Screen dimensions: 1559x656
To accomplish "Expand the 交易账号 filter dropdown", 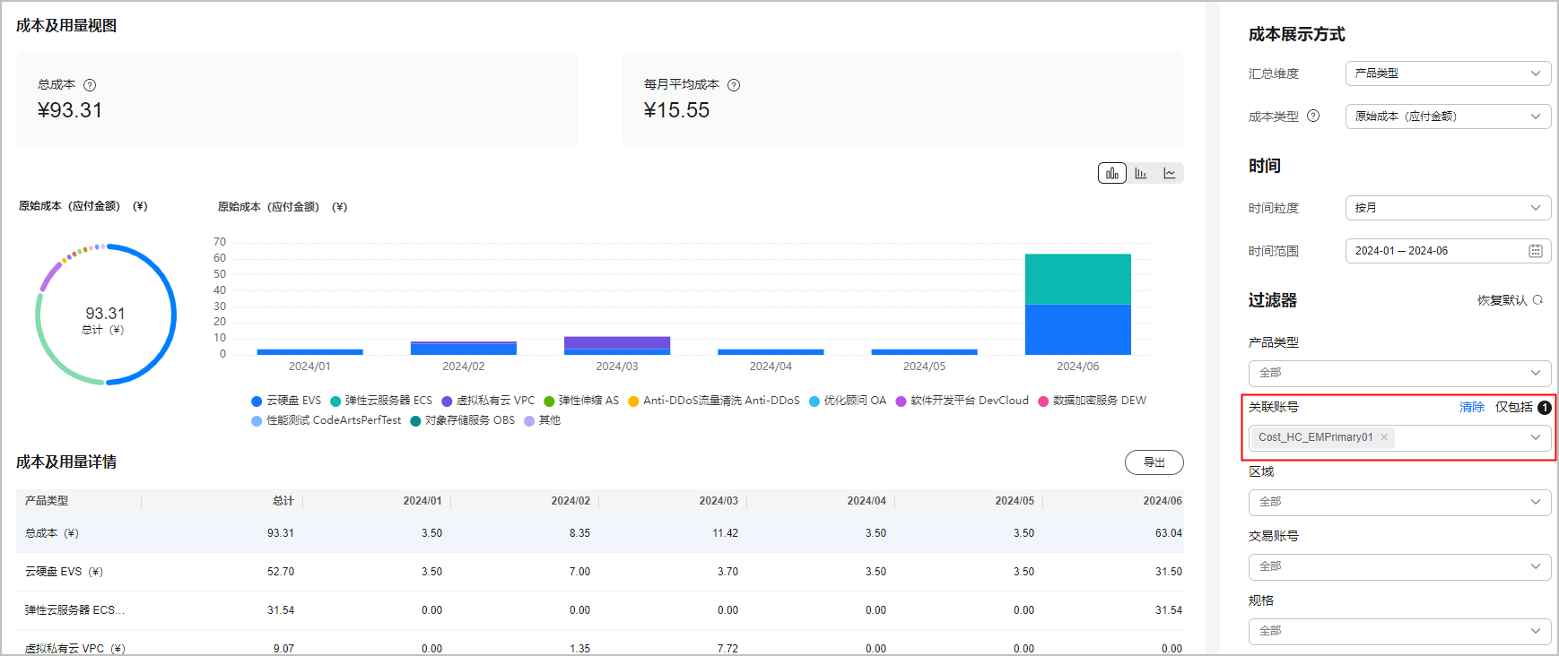I will (x=1399, y=566).
